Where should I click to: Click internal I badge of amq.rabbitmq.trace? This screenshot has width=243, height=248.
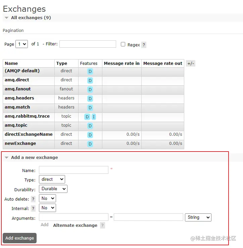pyautogui.click(x=94, y=117)
